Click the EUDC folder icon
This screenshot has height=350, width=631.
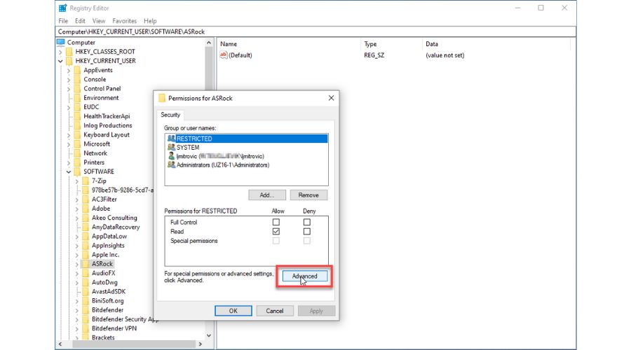(77, 107)
